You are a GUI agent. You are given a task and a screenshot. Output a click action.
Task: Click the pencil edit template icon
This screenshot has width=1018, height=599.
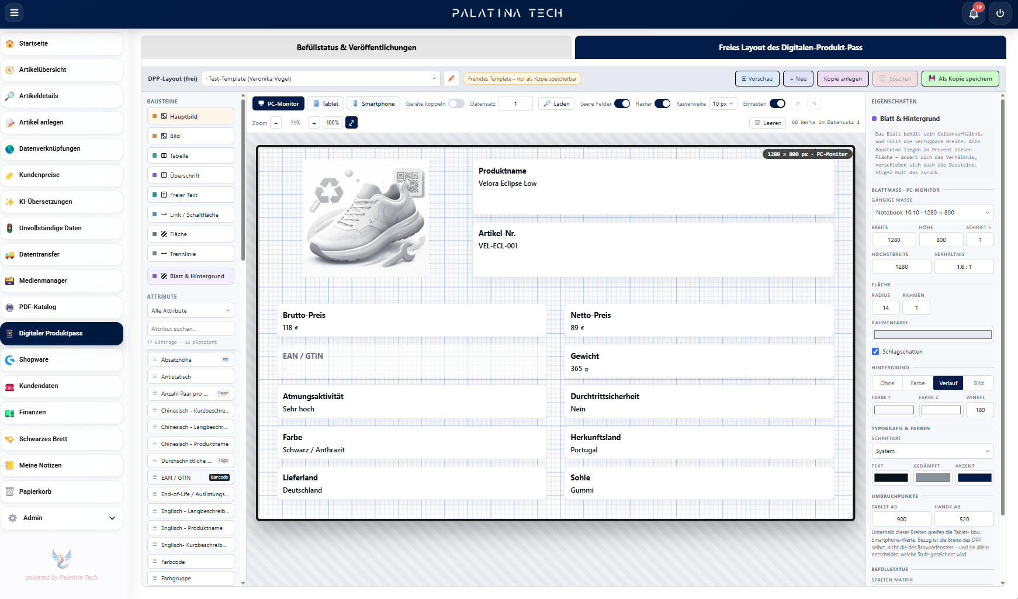coord(451,78)
